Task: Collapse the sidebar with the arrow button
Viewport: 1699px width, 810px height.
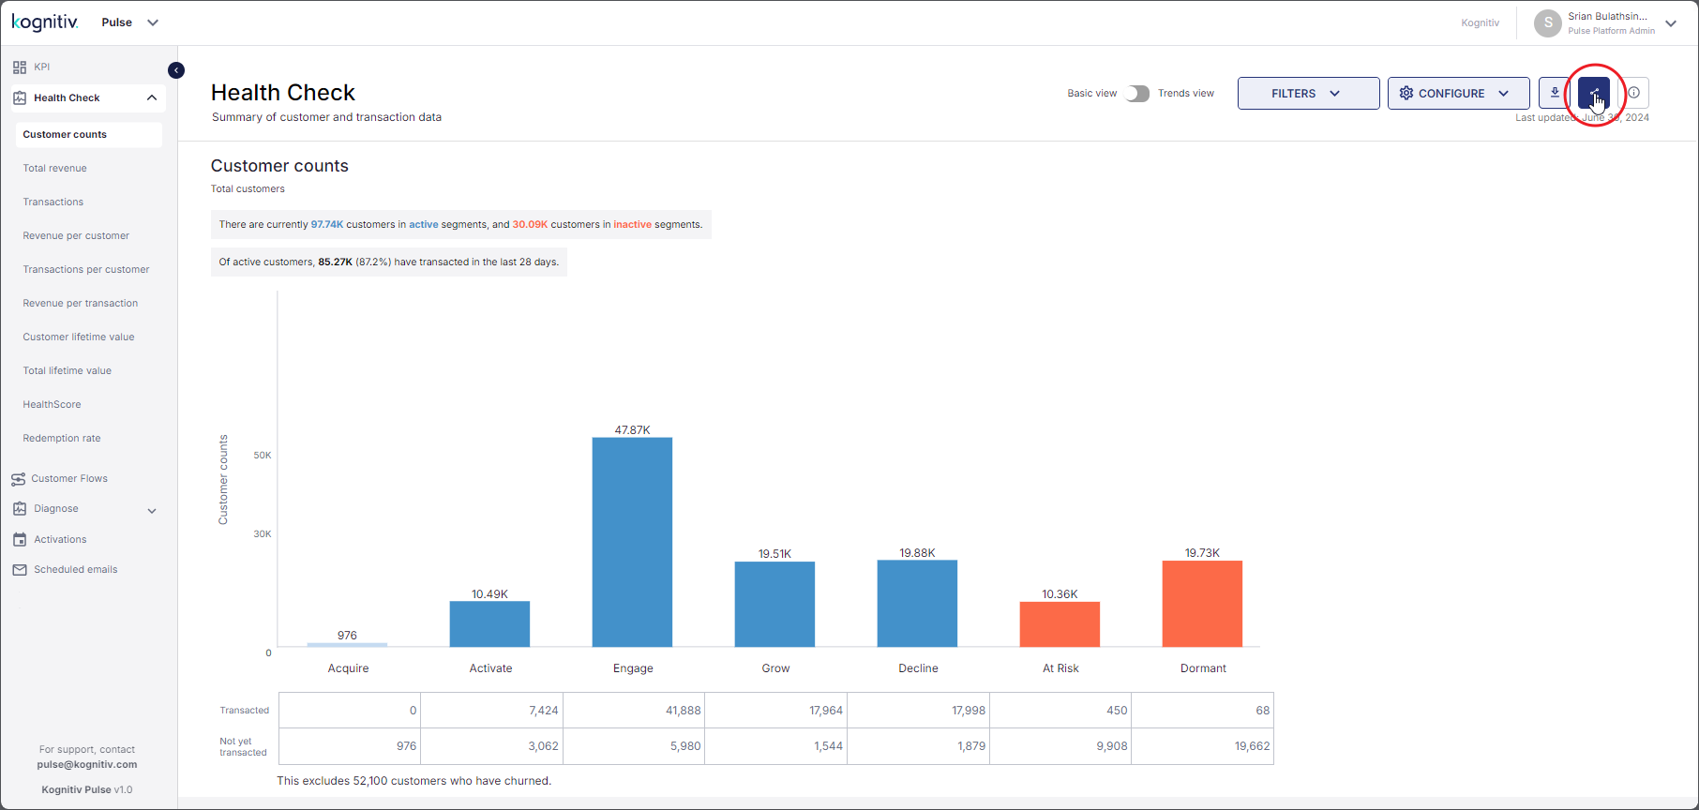Action: tap(176, 70)
